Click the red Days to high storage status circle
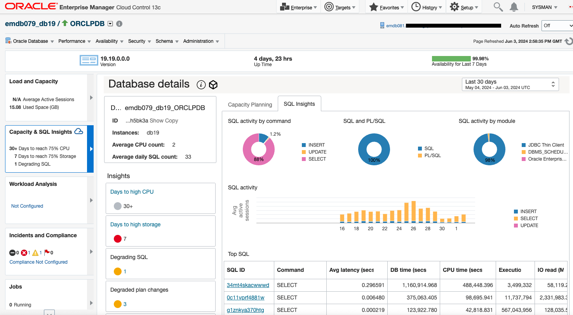This screenshot has height=315, width=573. (x=118, y=238)
